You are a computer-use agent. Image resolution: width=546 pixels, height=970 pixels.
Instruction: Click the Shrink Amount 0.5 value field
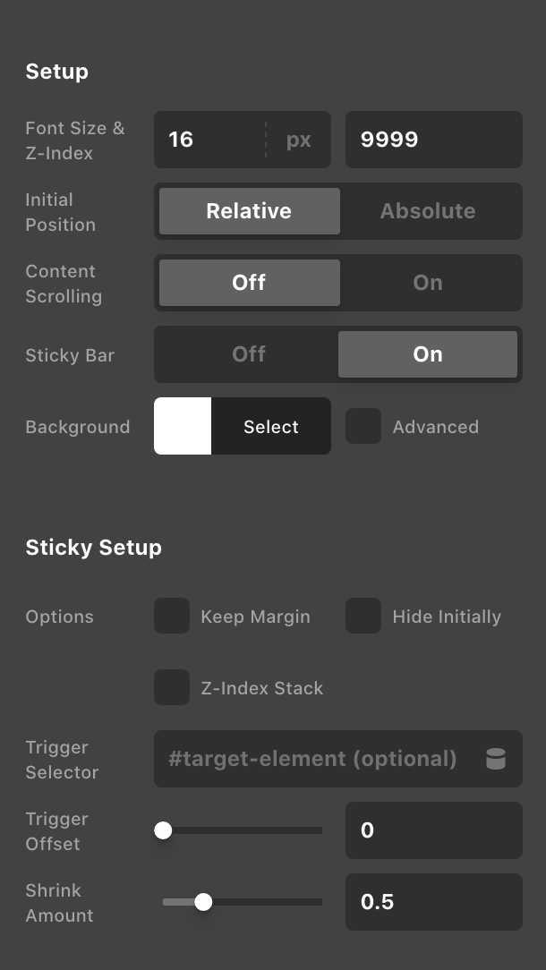[433, 902]
